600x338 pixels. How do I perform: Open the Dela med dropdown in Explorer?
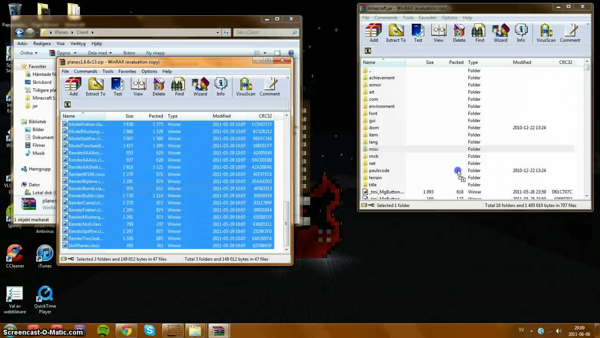pos(100,53)
